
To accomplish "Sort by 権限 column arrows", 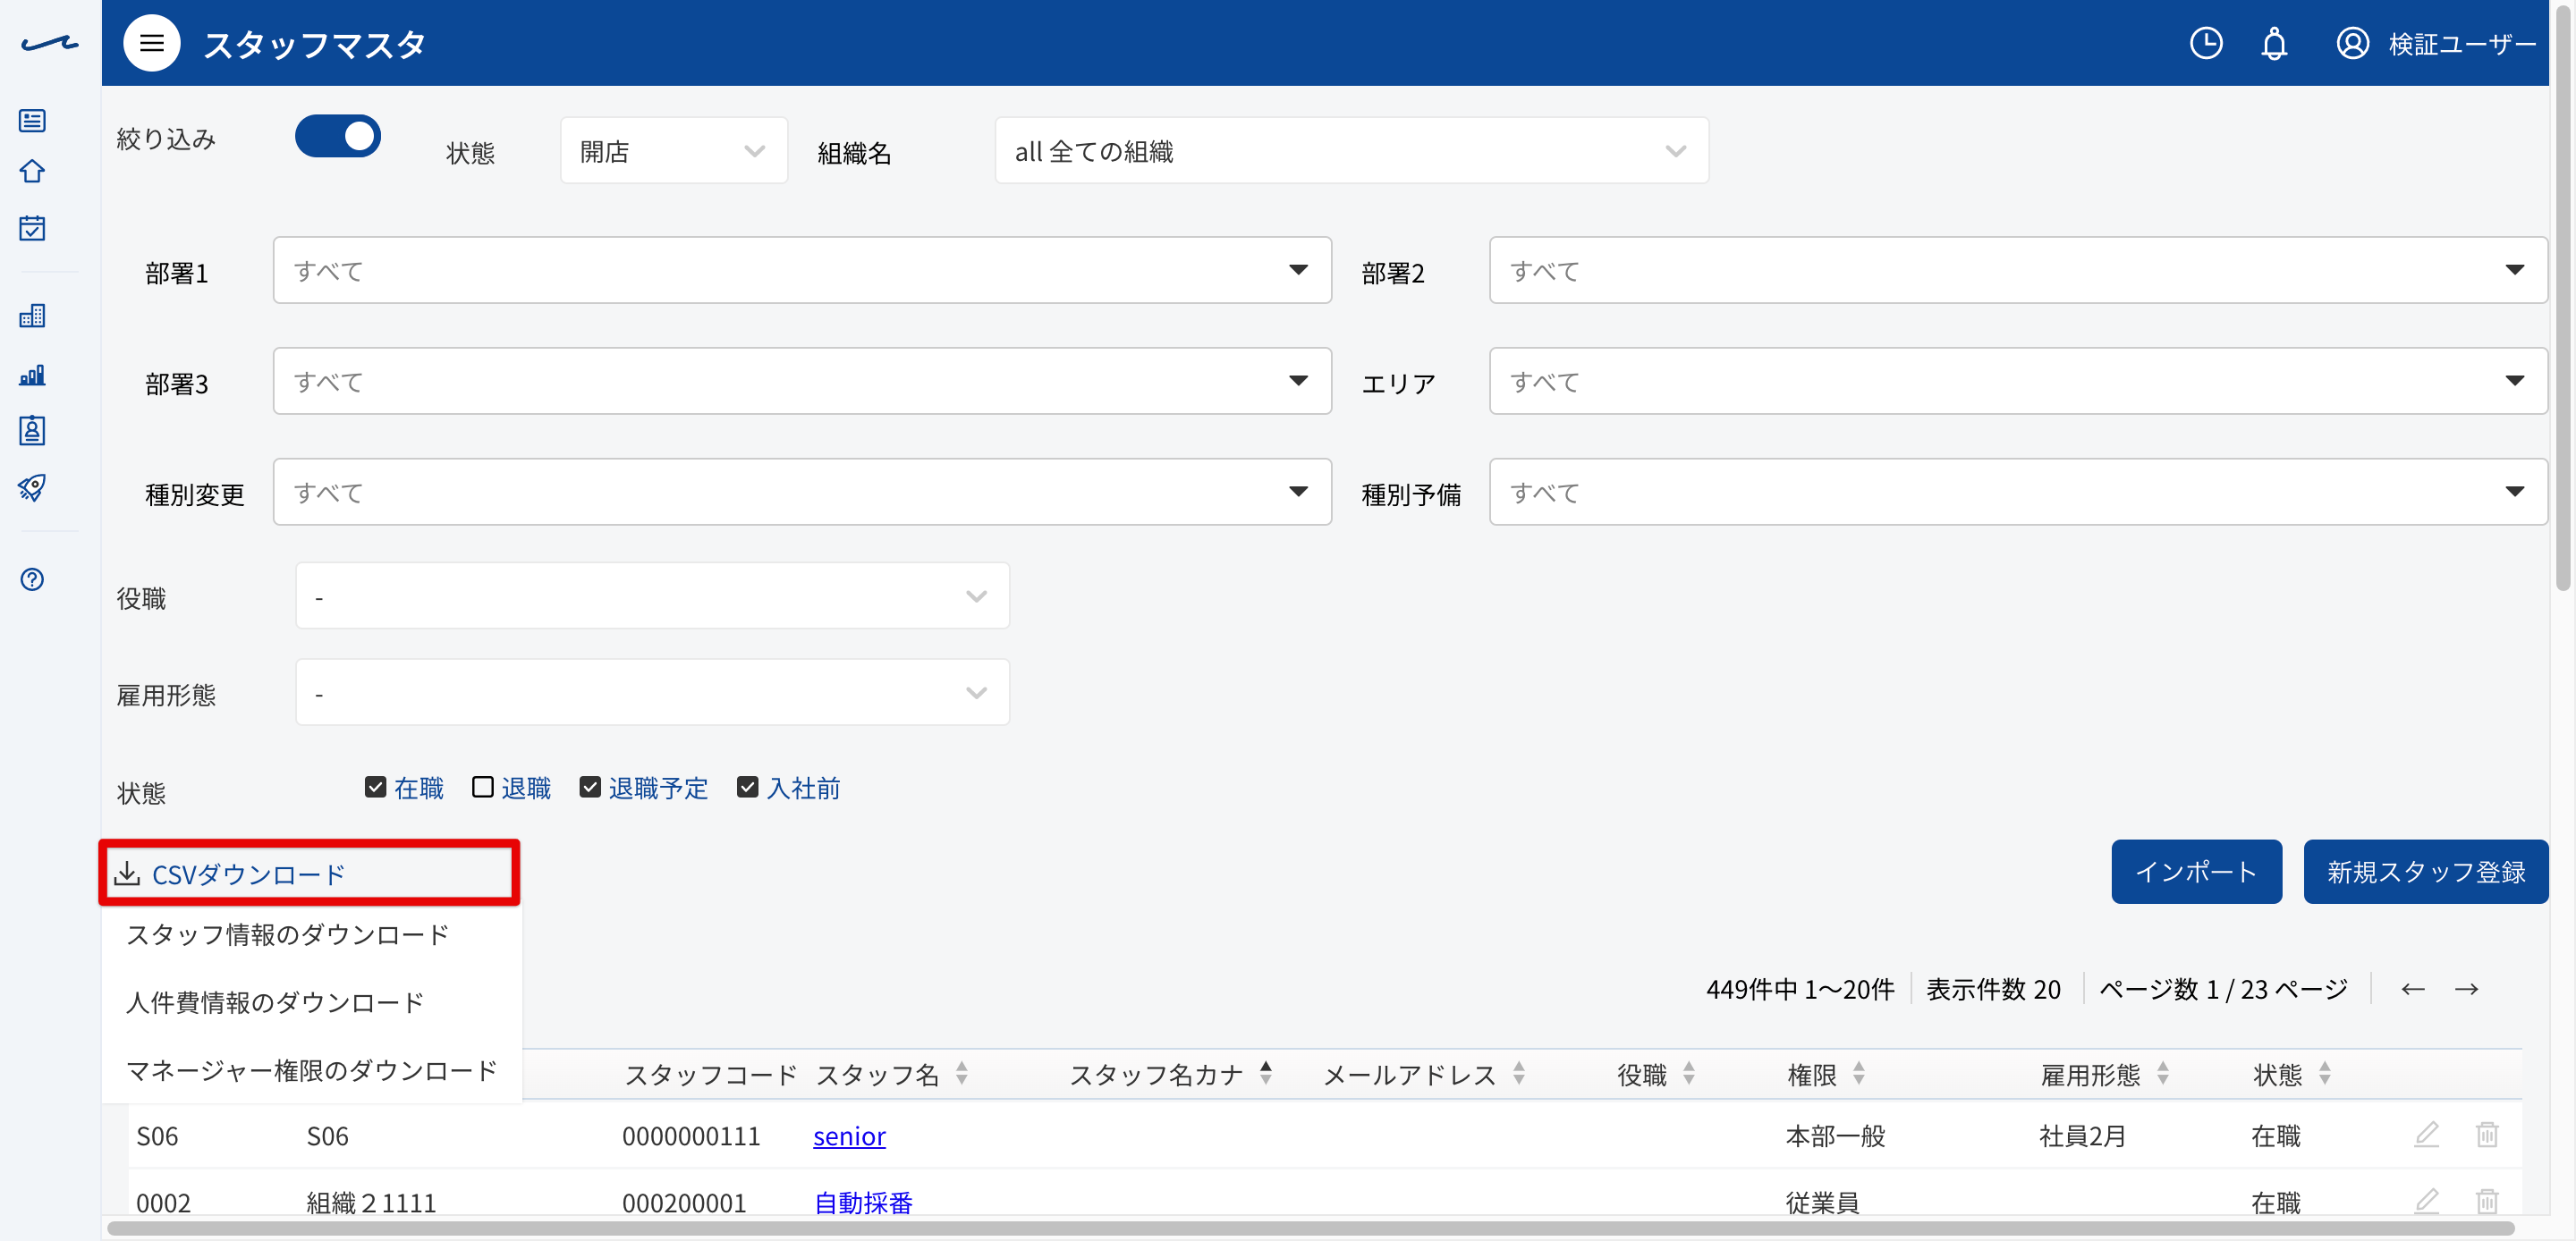I will [x=1858, y=1073].
